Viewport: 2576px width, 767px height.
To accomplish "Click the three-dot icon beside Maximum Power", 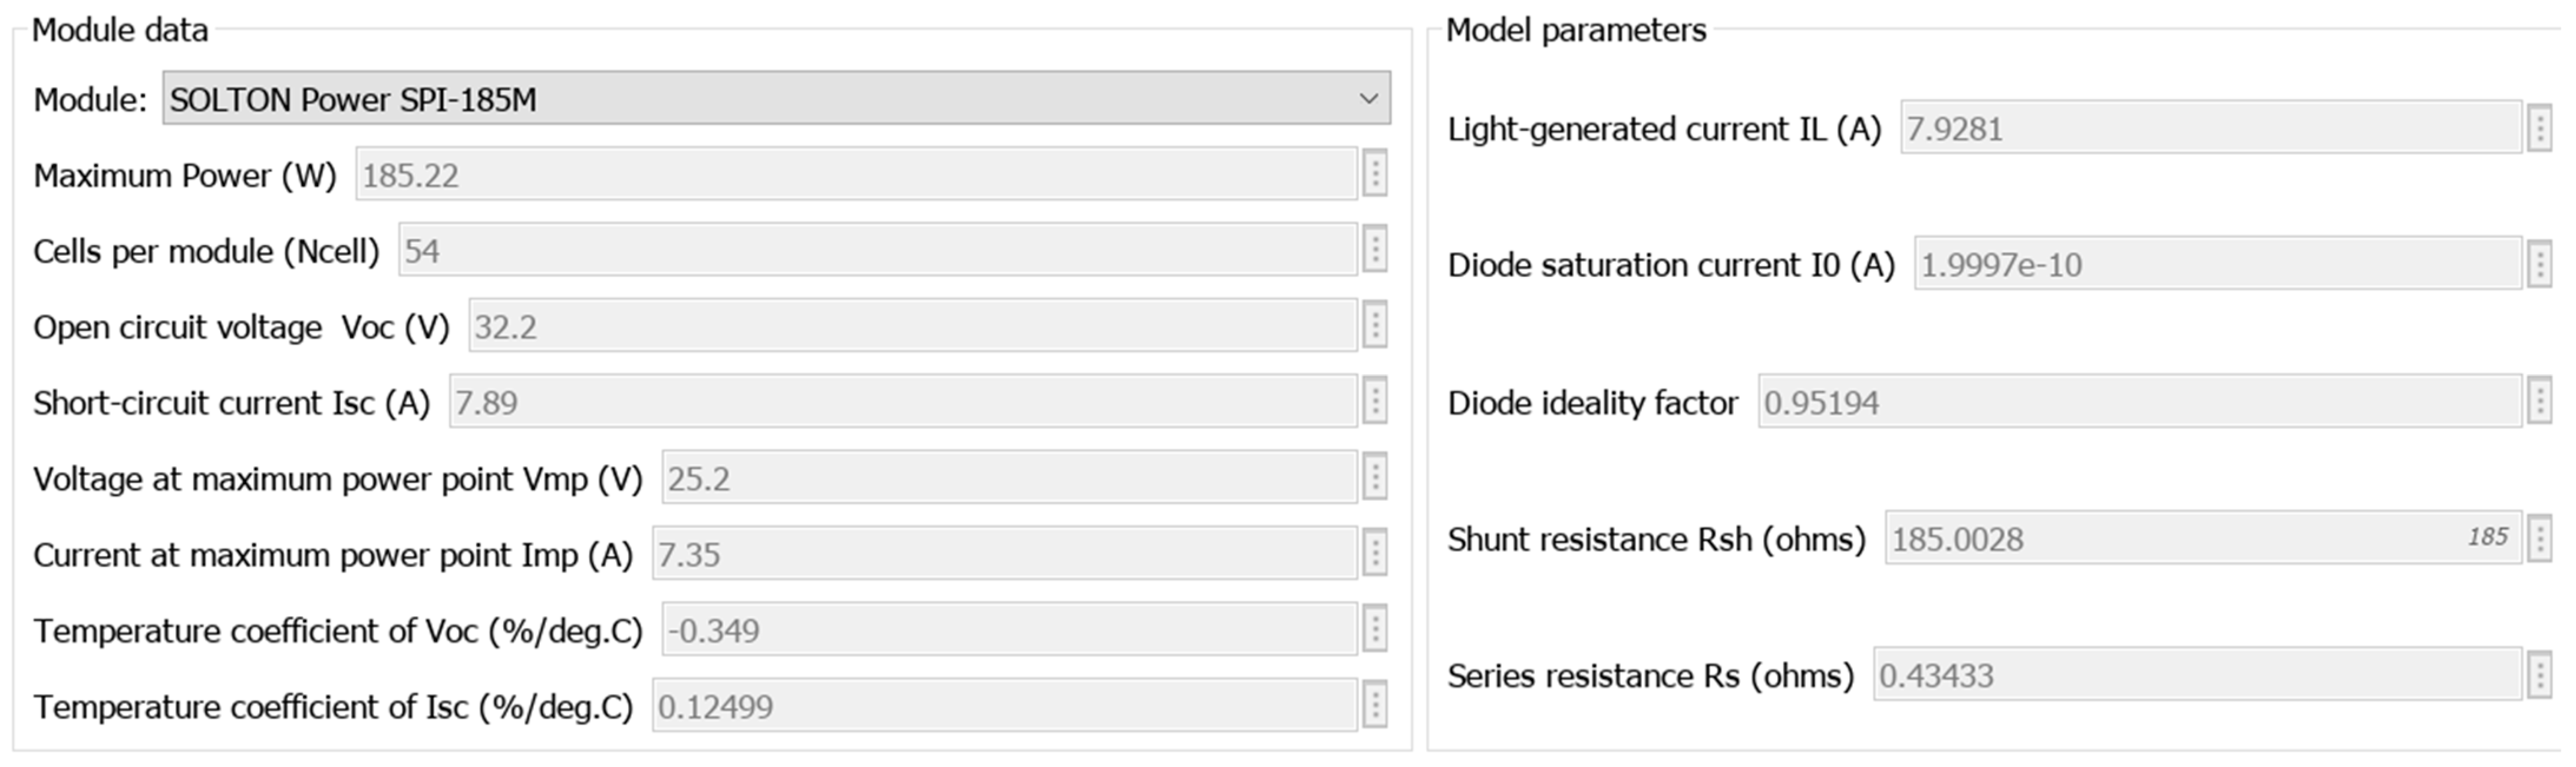I will (1375, 175).
